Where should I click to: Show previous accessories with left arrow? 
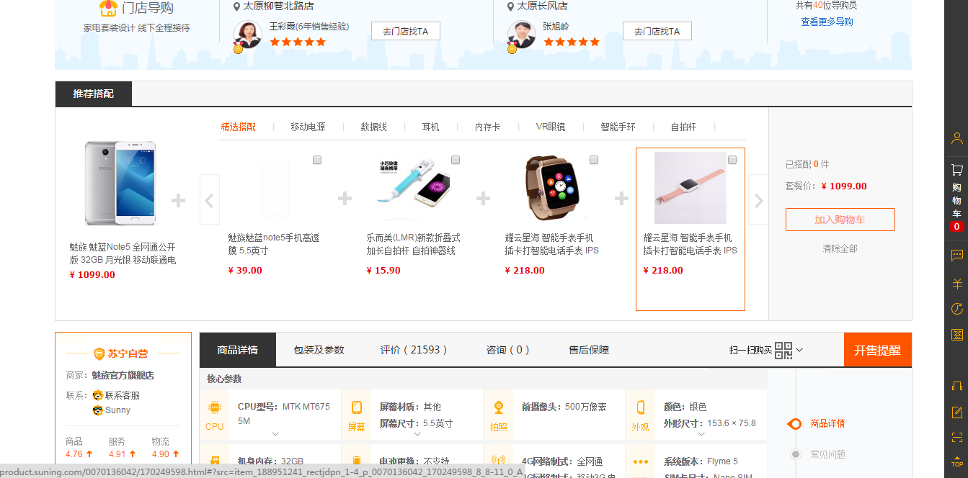209,201
